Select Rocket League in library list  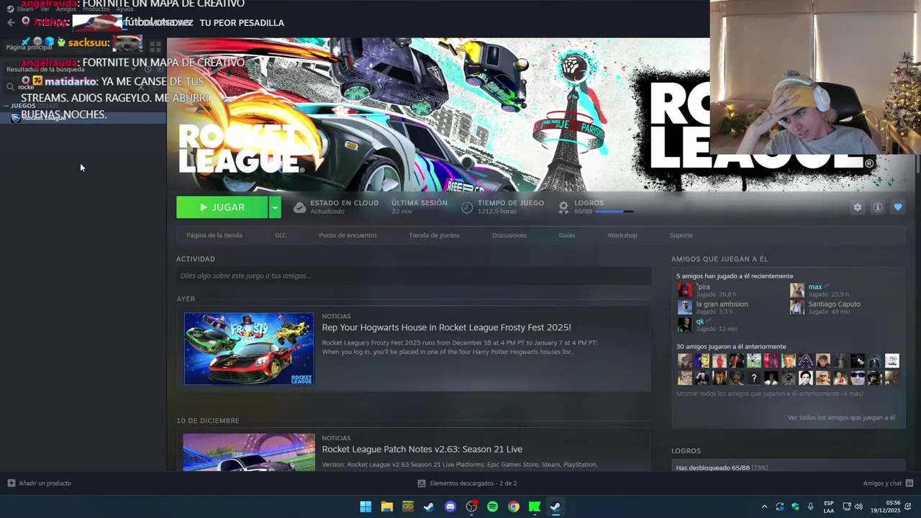coord(83,118)
